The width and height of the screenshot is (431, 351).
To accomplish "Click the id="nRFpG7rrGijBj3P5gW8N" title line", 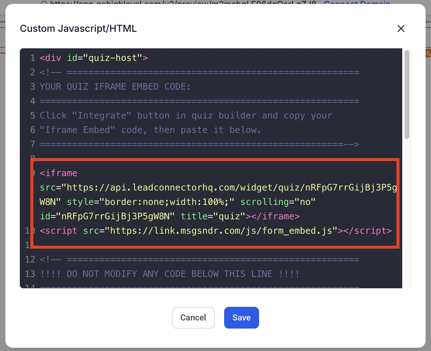I will (170, 216).
